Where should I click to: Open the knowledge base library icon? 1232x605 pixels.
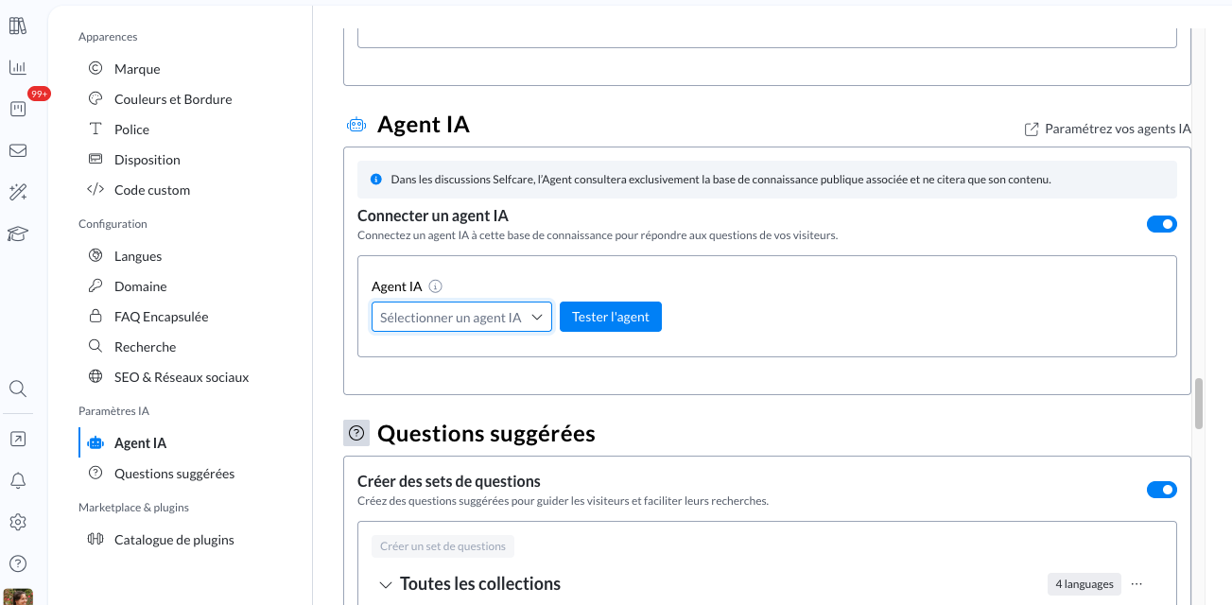click(17, 26)
